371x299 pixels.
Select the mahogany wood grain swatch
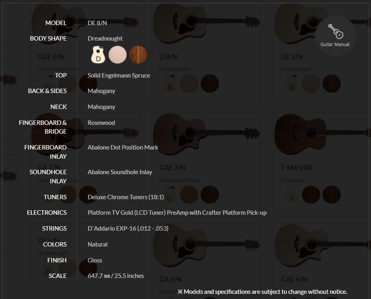138,54
